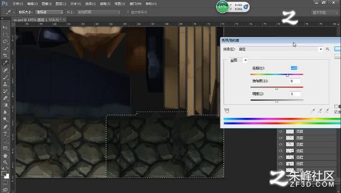The height and width of the screenshot is (193, 341).
Task: Select the Zoom tool
Action: pyautogui.click(x=5, y=162)
